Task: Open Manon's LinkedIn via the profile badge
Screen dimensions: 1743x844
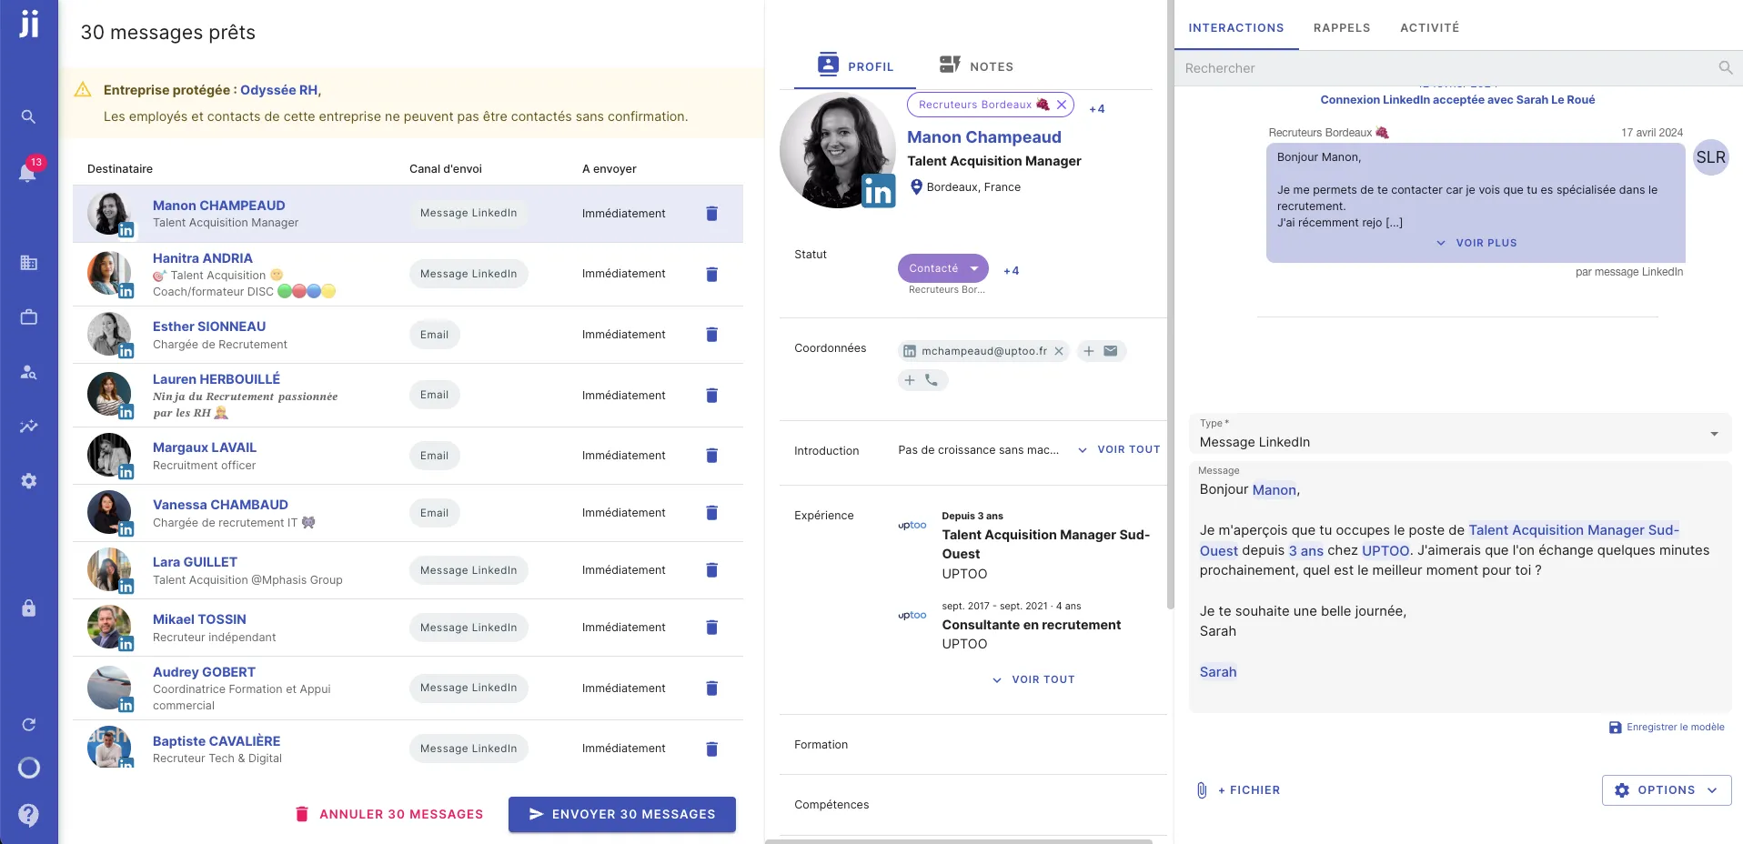Action: click(878, 191)
